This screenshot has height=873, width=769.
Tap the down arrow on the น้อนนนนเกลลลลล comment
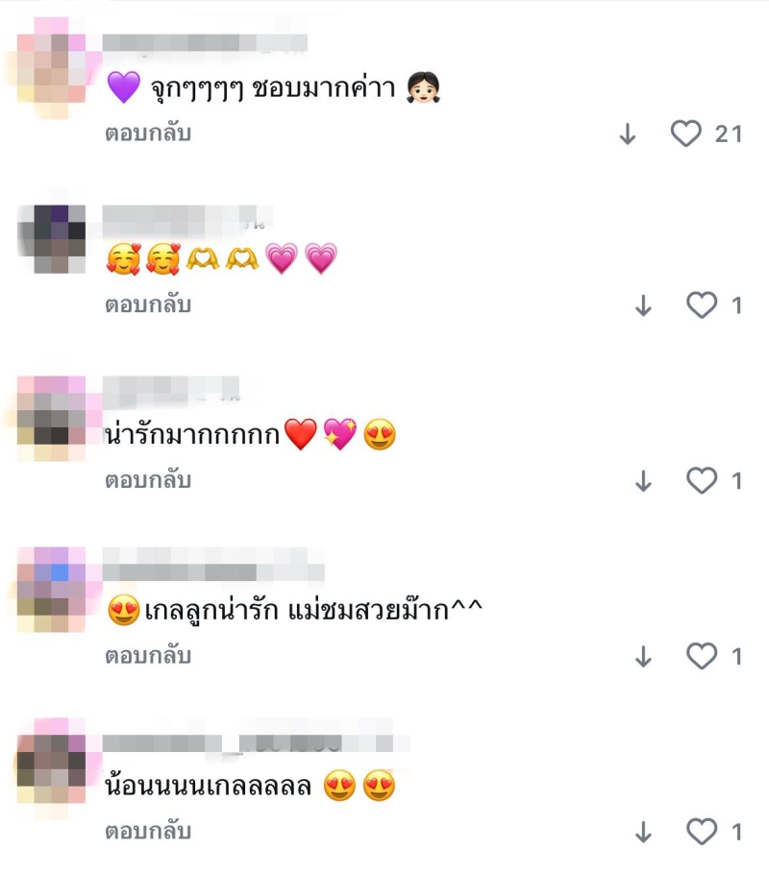(644, 833)
